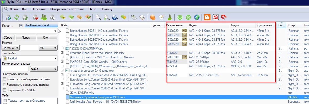Open Favorite users with the green people icon
309x104 pixels.
click(x=44, y=17)
